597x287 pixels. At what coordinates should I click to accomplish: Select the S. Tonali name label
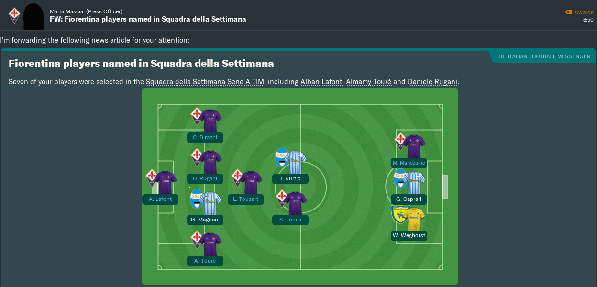(290, 220)
